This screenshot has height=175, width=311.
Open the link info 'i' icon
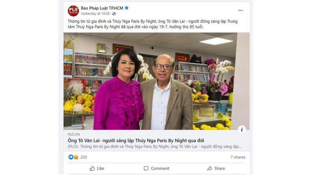[x=242, y=129]
